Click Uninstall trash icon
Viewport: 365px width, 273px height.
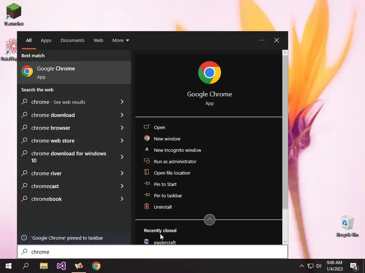(x=146, y=207)
